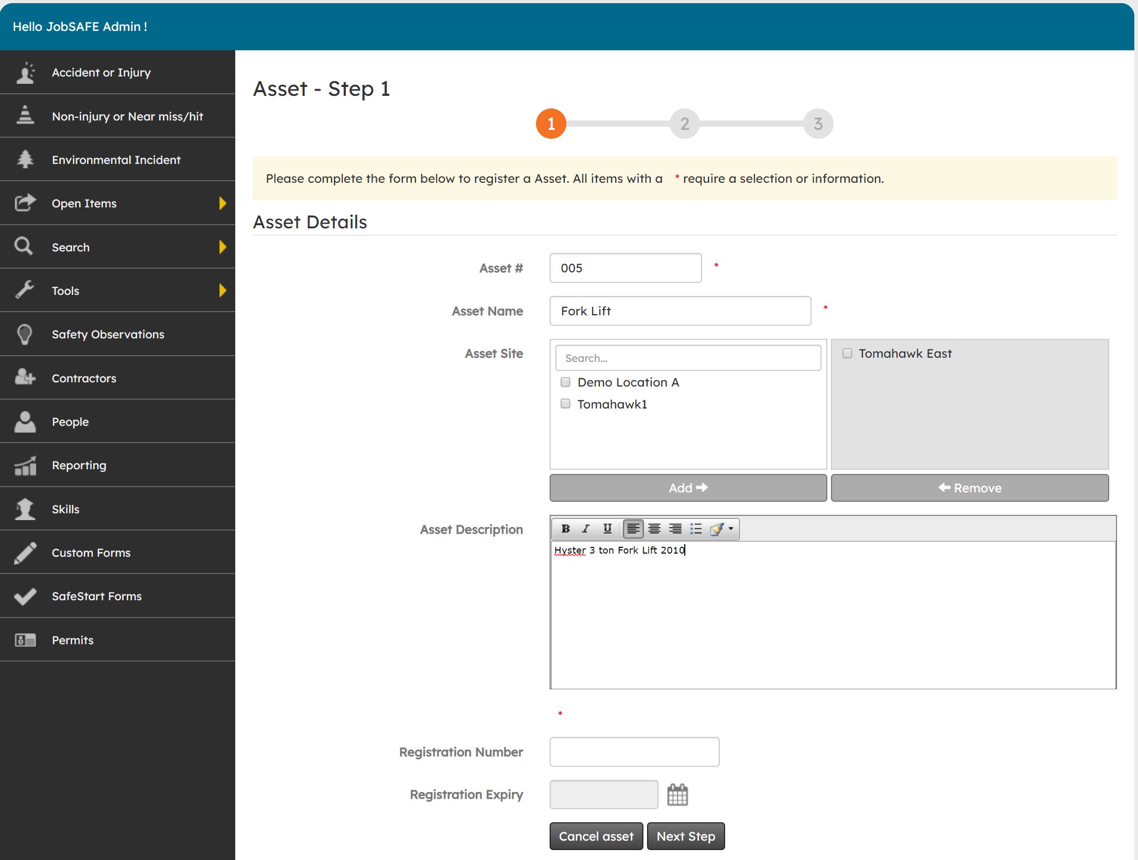The image size is (1138, 860).
Task: Open the Contractors section
Action: point(84,378)
